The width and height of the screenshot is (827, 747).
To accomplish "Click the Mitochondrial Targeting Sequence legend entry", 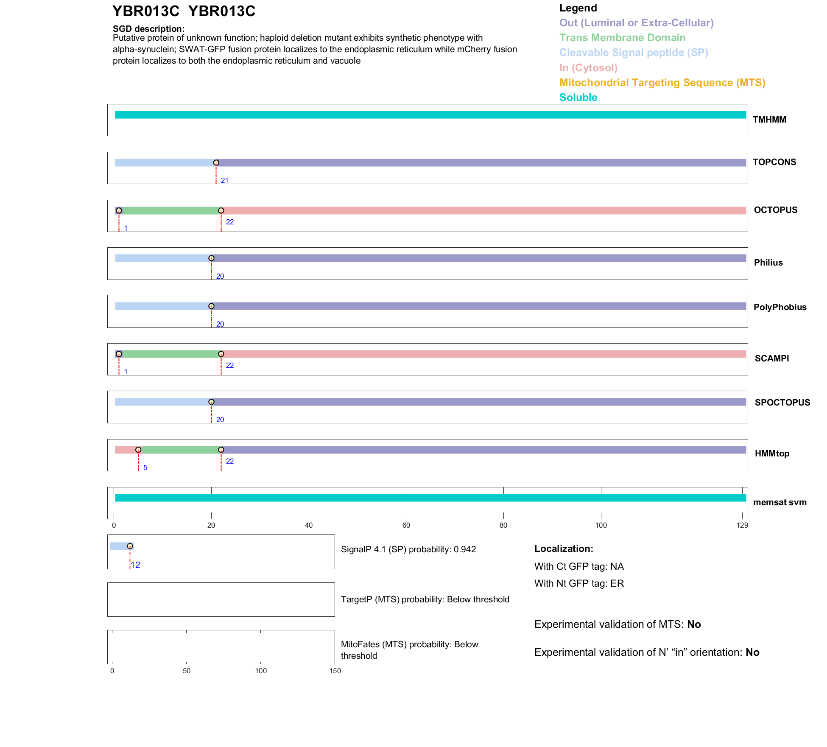I will point(662,83).
